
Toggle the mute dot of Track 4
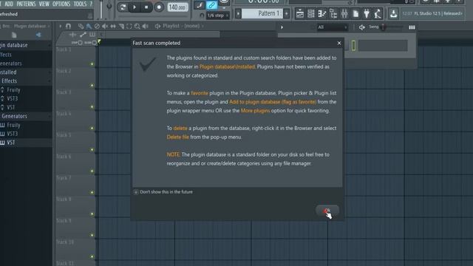[92, 128]
